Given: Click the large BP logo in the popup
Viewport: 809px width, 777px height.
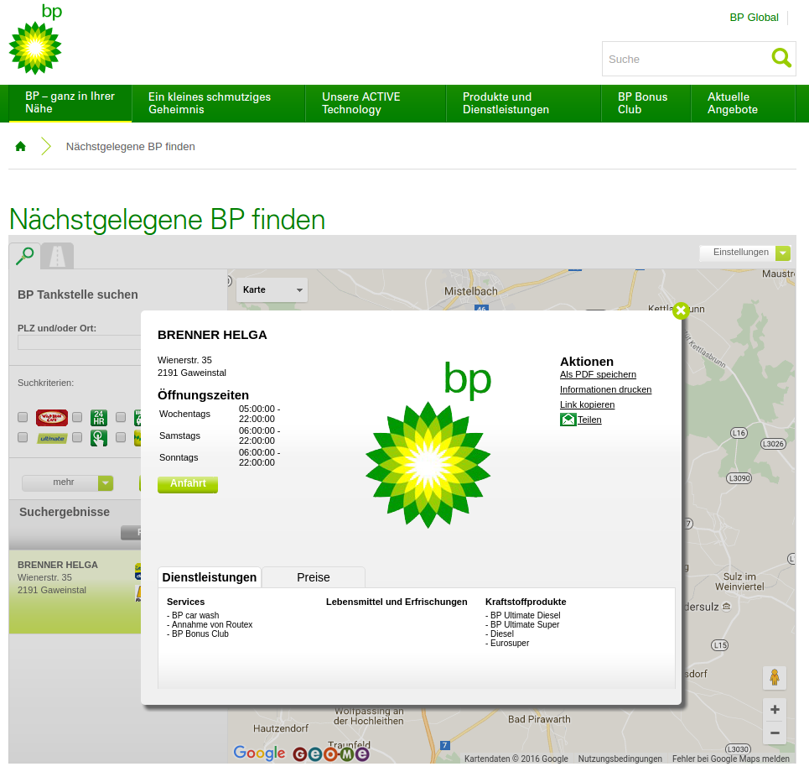Looking at the screenshot, I should (x=428, y=445).
